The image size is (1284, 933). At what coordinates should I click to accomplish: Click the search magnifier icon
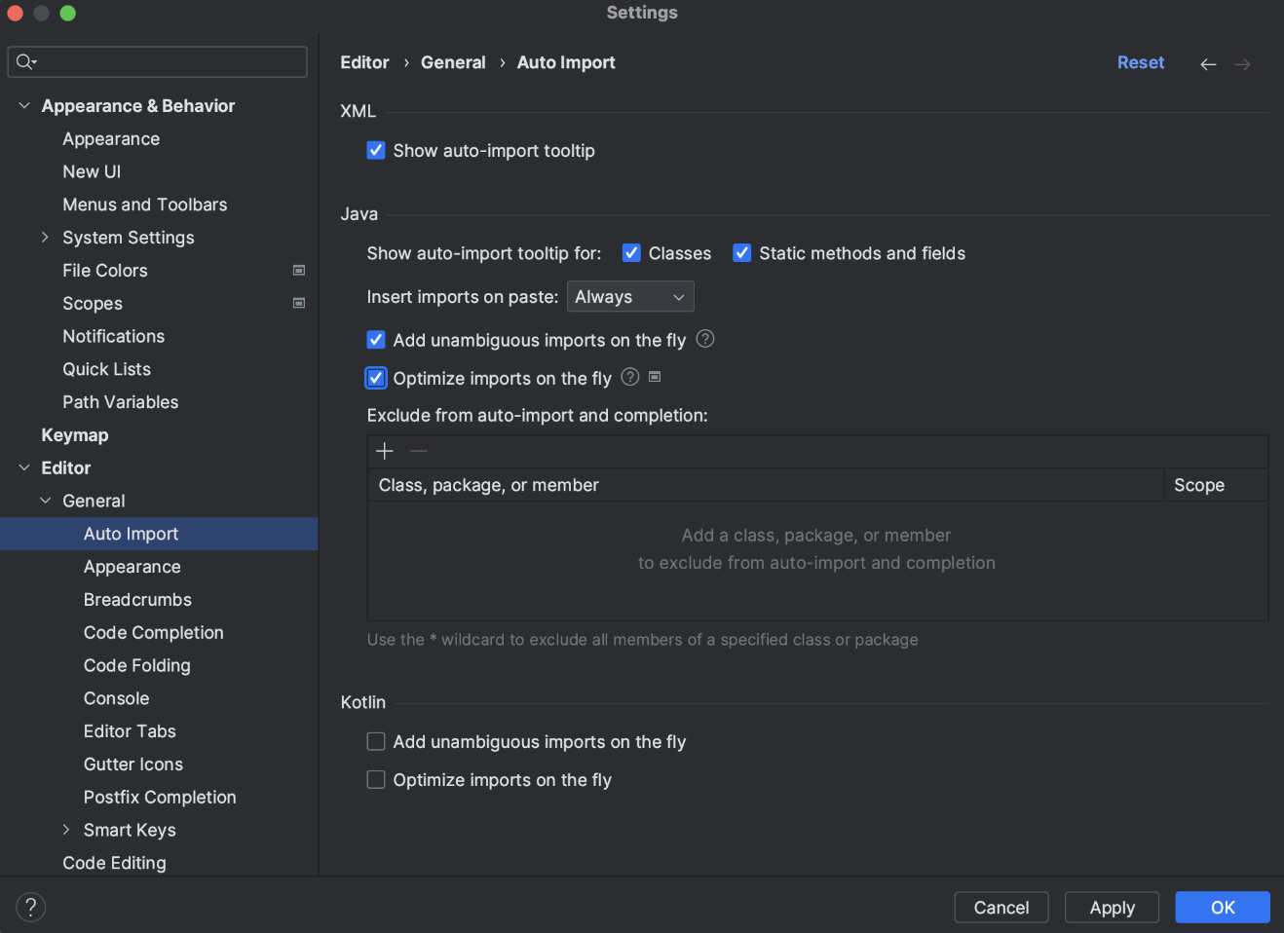(25, 62)
